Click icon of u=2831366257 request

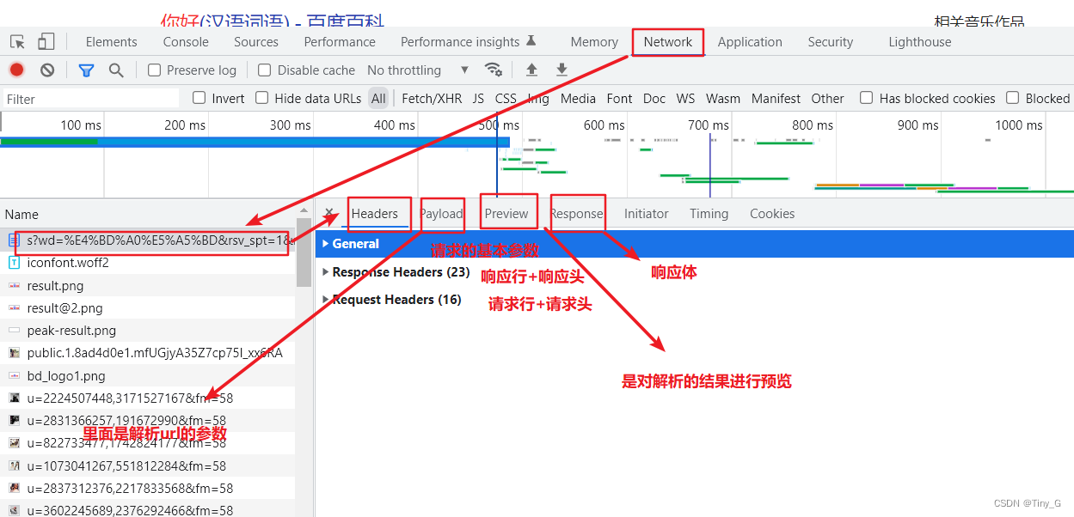coord(14,421)
